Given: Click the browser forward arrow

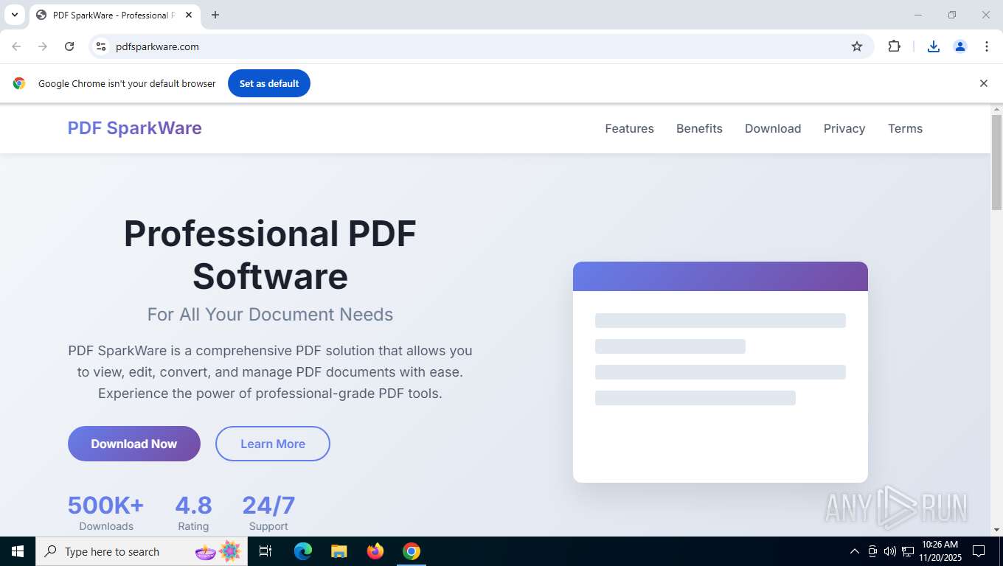Looking at the screenshot, I should pos(43,46).
